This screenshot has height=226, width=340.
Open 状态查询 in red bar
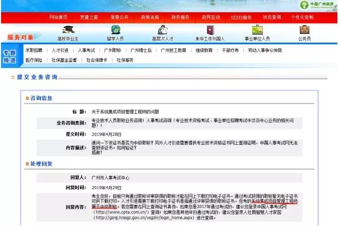(x=272, y=17)
